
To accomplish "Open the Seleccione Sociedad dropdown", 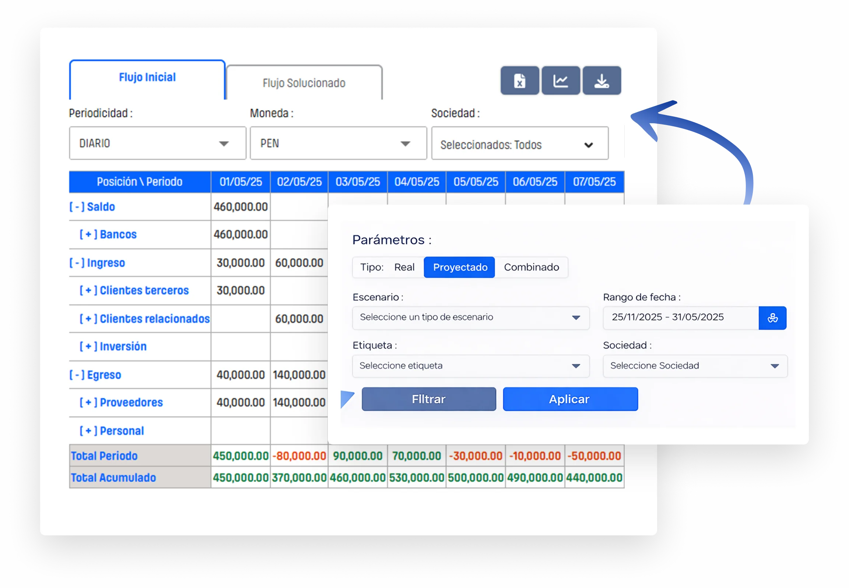I will coord(695,366).
